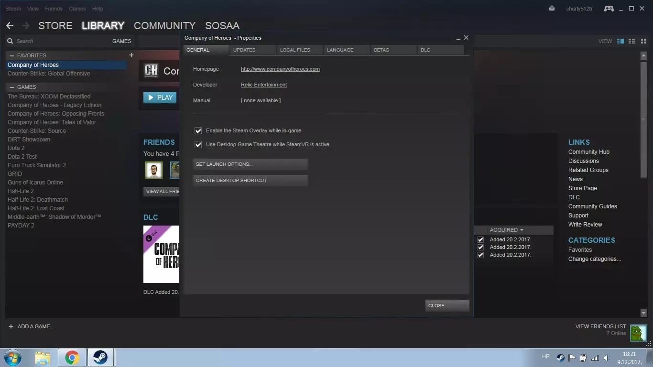Open the Language tab

[x=347, y=50]
